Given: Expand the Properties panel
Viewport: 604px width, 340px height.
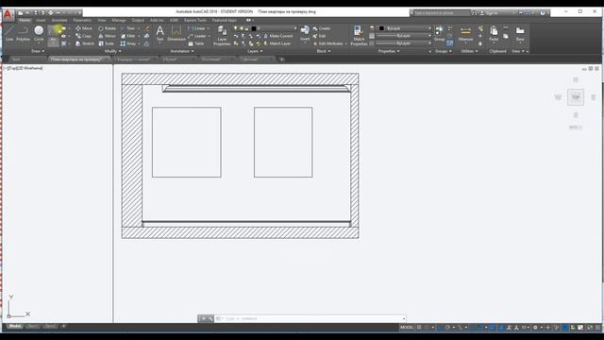Looking at the screenshot, I should click(389, 51).
